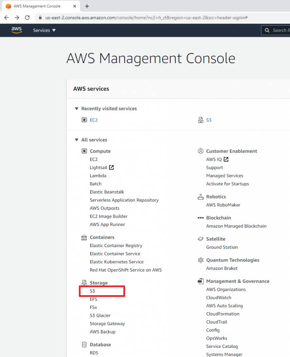
Task: Open S3 from recently visited services
Action: tap(209, 120)
